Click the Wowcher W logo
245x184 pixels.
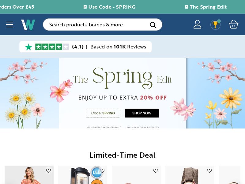point(28,25)
